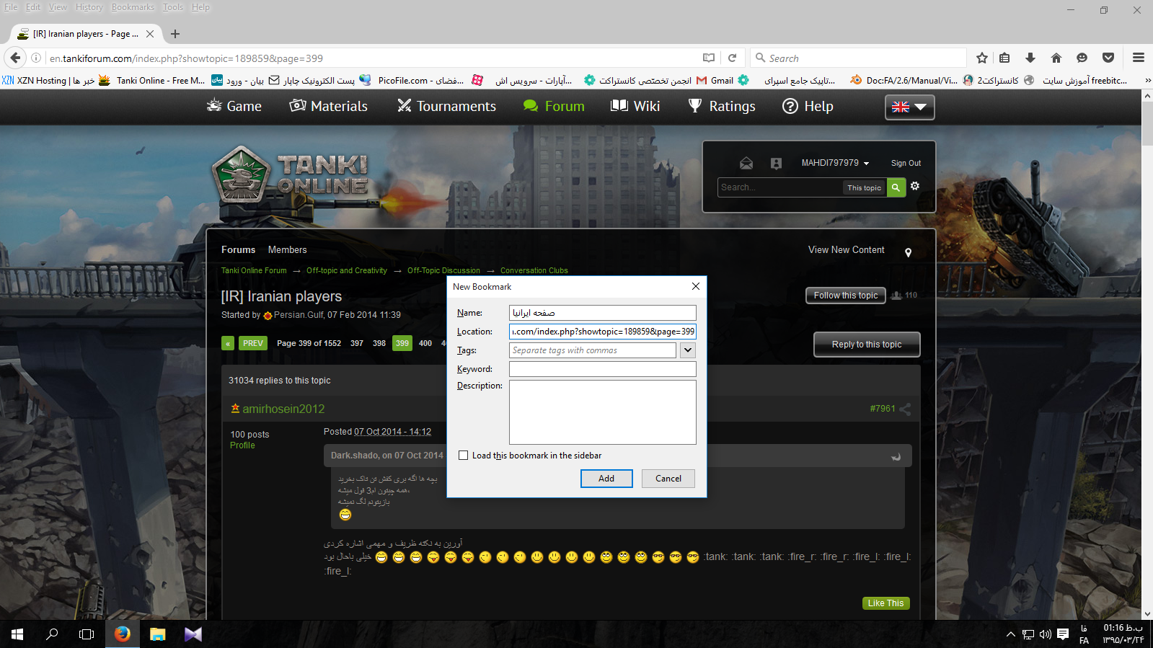Click the bookmark Keyword input field
The width and height of the screenshot is (1153, 648).
tap(602, 369)
